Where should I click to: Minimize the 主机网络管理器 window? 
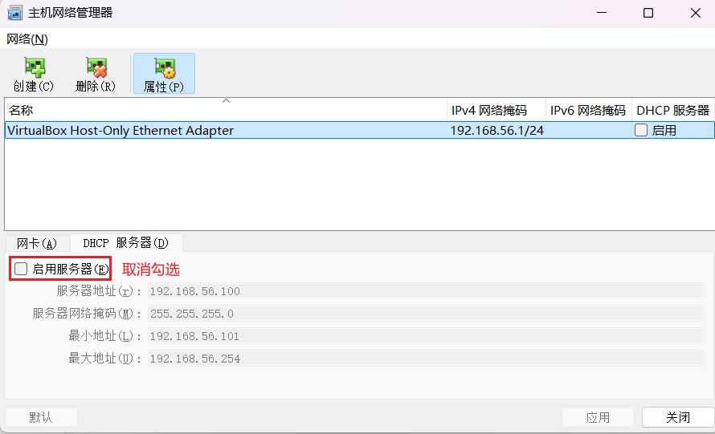[602, 13]
